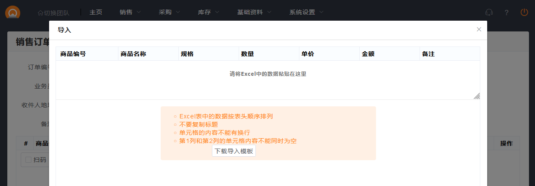Select the 商品名称 column header
Image resolution: width=535 pixels, height=186 pixels.
tap(134, 54)
